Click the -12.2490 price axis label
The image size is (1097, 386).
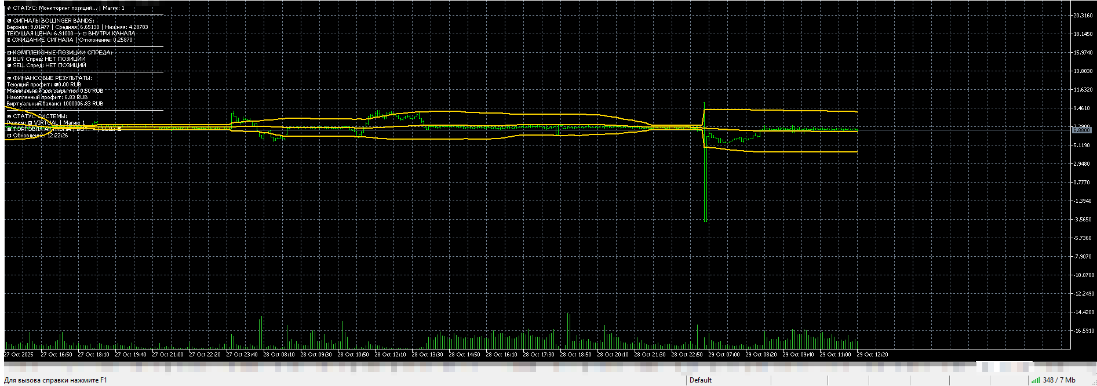click(1083, 294)
